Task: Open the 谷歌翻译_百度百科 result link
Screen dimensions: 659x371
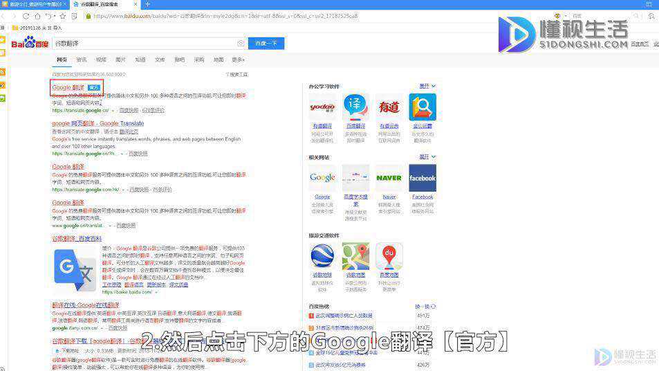Action: coord(77,239)
